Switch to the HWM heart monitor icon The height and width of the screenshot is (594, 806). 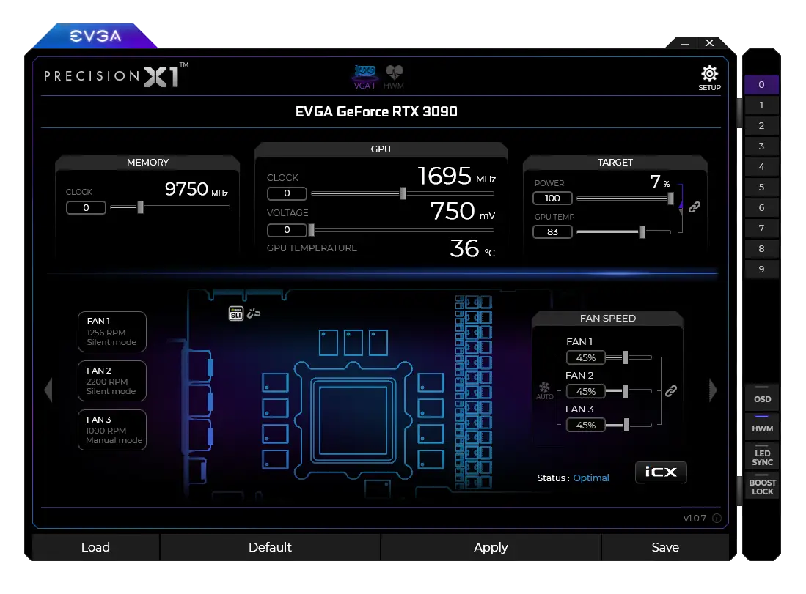click(x=394, y=77)
